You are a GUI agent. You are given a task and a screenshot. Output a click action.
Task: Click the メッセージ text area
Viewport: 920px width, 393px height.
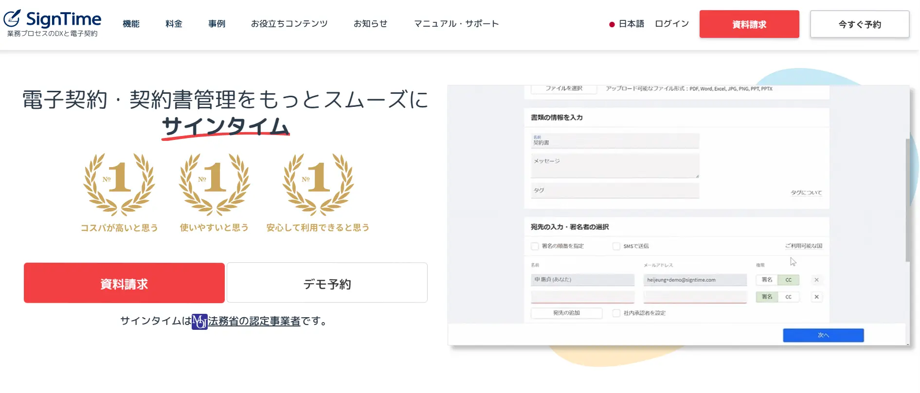click(x=615, y=166)
